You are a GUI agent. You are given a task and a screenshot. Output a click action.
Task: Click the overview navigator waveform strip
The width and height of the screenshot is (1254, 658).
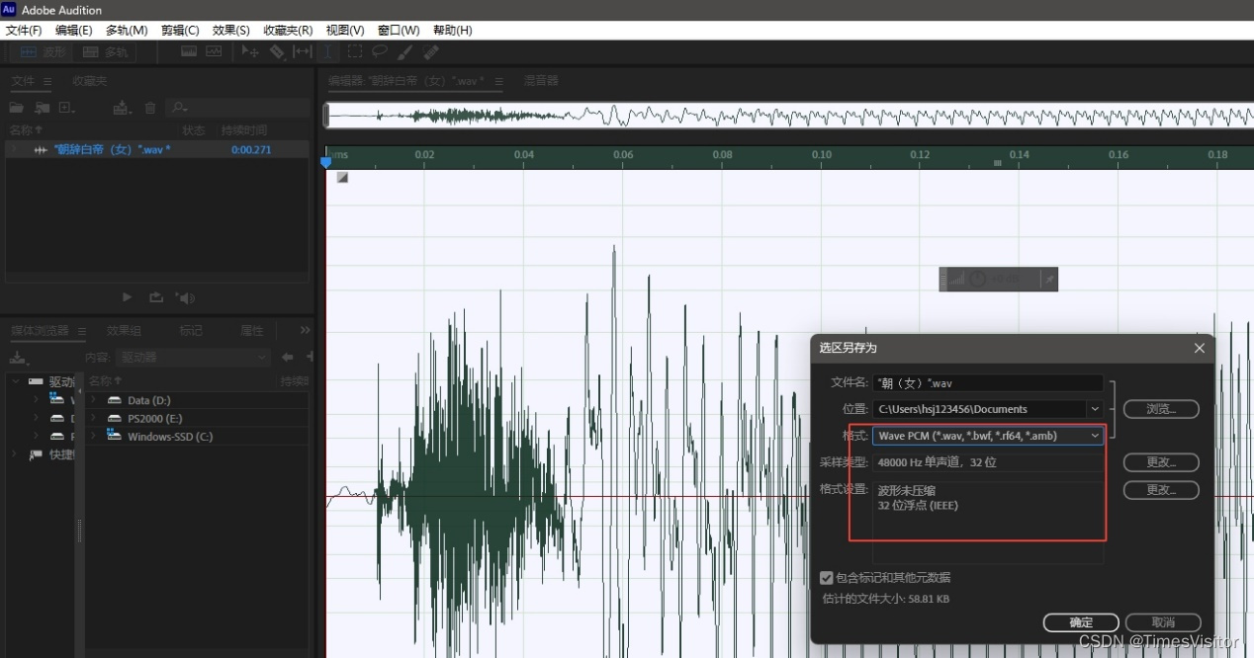(789, 116)
